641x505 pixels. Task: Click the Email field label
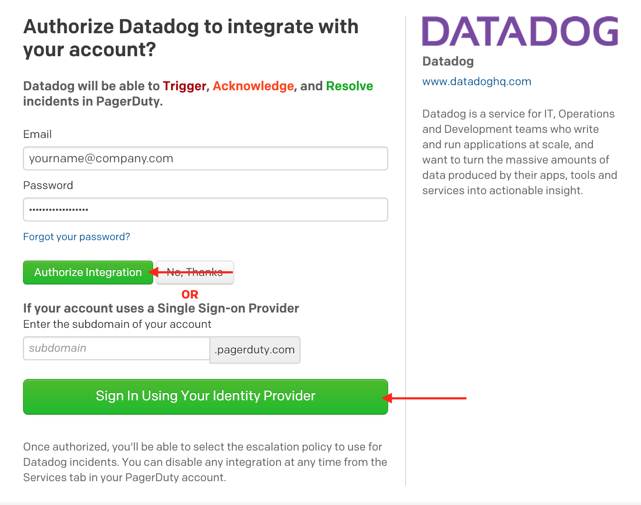(x=37, y=135)
